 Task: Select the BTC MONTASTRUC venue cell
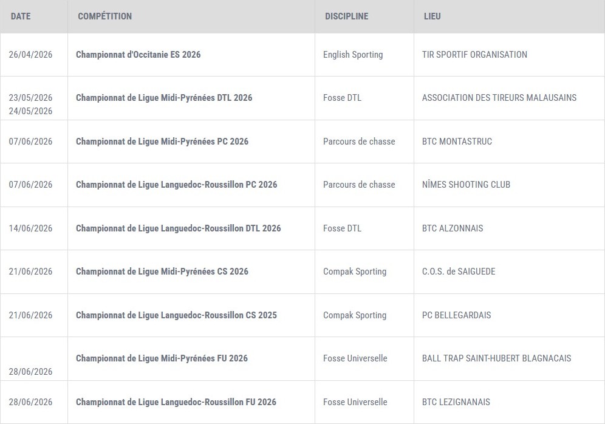tap(457, 142)
